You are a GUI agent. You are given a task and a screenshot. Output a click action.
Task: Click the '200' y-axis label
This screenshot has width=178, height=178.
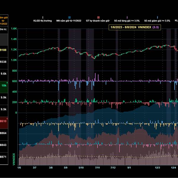(x=15, y=102)
